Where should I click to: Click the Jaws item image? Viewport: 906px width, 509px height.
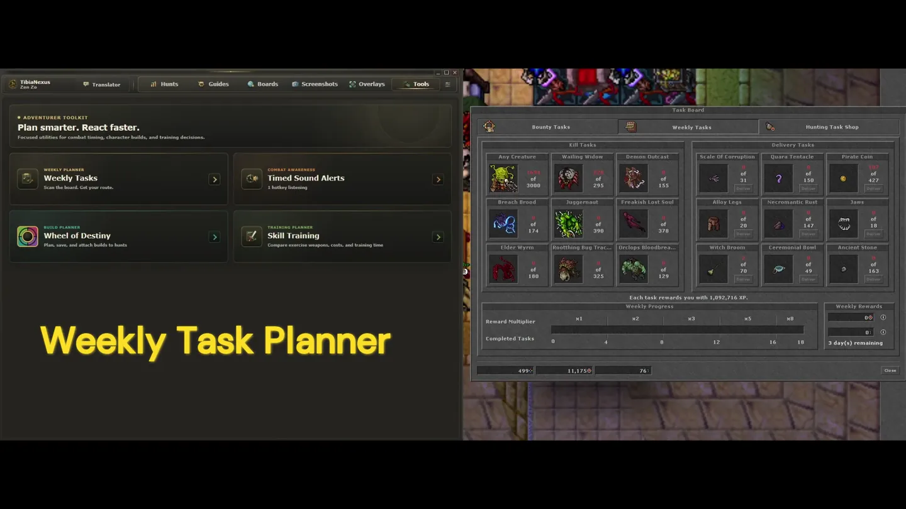pyautogui.click(x=843, y=224)
